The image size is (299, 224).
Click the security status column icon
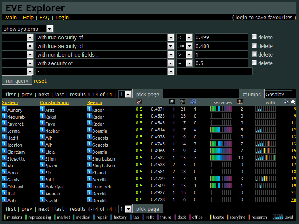click(139, 102)
